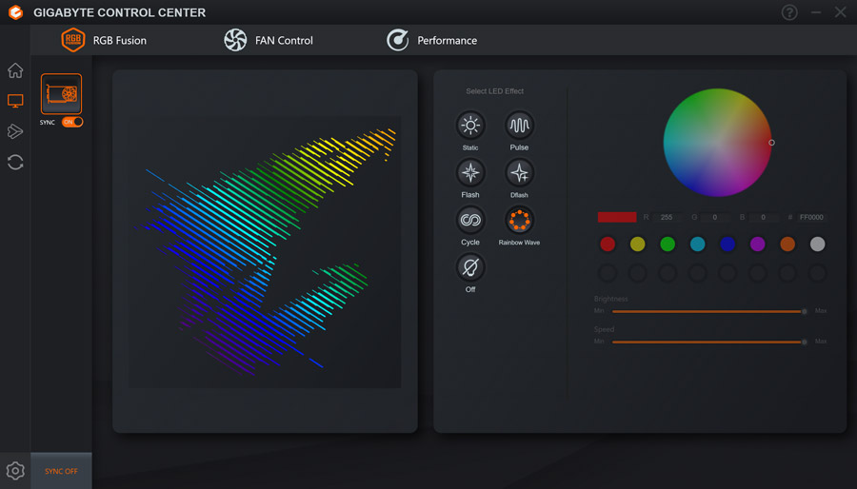Viewport: 857px width, 489px height.
Task: Select the white preset color swatch
Action: tap(818, 244)
